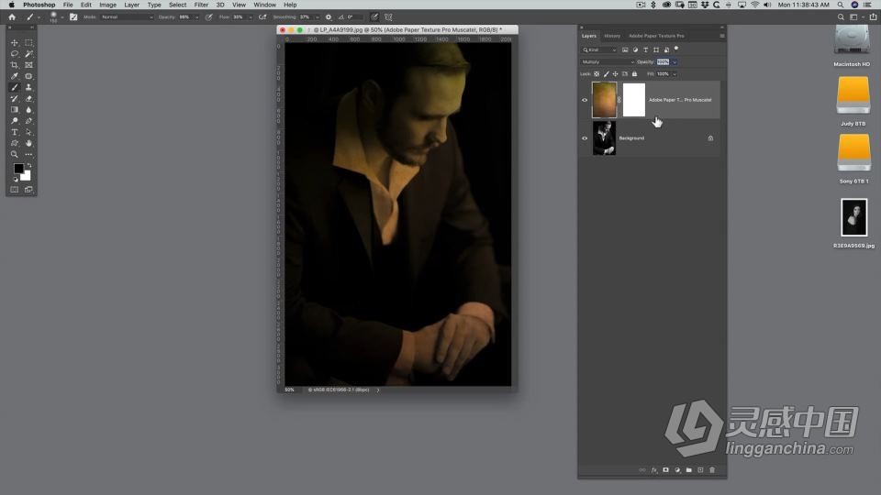The image size is (881, 495).
Task: Create a new group folder icon
Action: [x=689, y=469]
